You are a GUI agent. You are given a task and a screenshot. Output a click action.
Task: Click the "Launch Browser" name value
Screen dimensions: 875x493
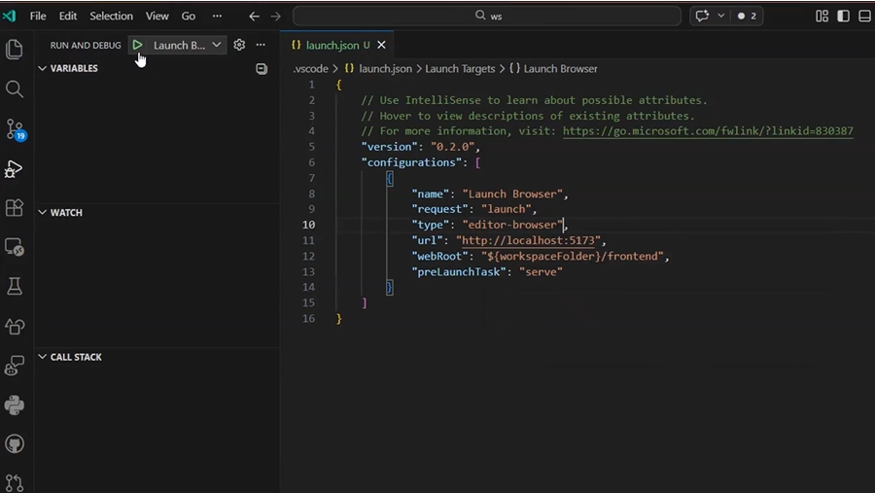[512, 194]
